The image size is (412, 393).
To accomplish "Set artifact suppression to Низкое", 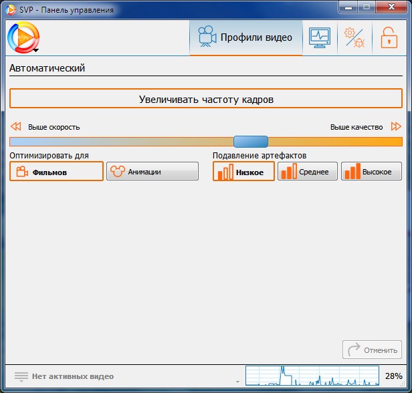I will point(243,171).
